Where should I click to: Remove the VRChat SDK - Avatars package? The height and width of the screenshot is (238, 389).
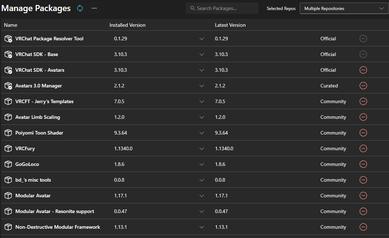click(363, 70)
